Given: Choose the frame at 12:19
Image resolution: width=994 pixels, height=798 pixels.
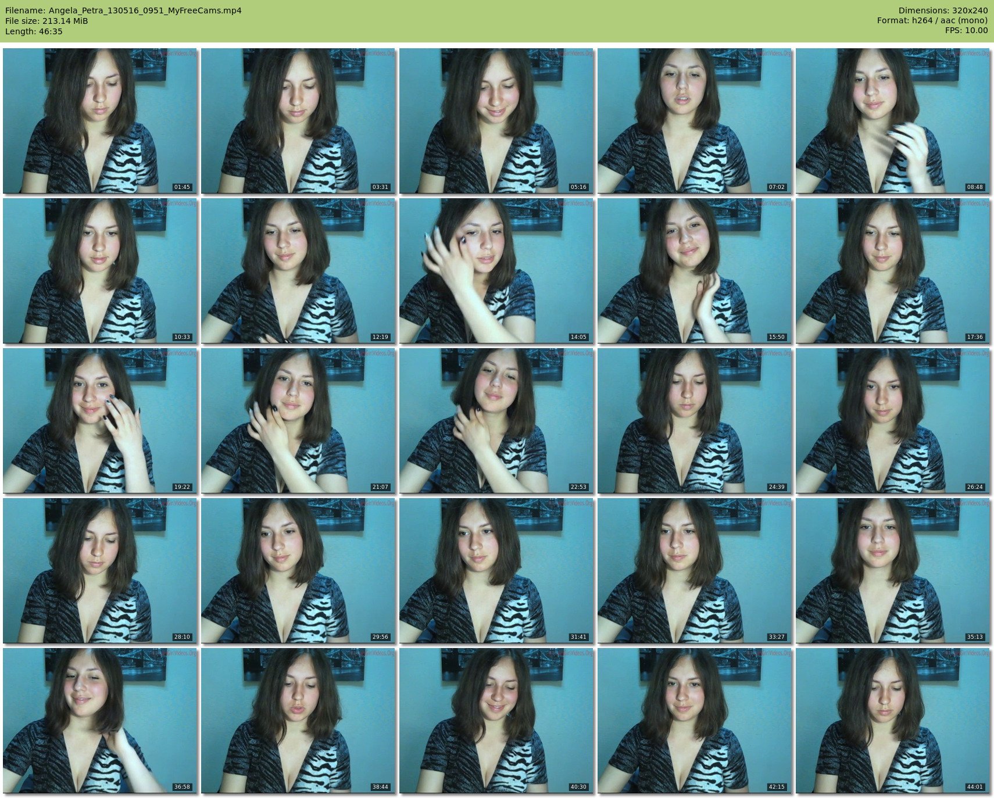Looking at the screenshot, I should [x=298, y=271].
